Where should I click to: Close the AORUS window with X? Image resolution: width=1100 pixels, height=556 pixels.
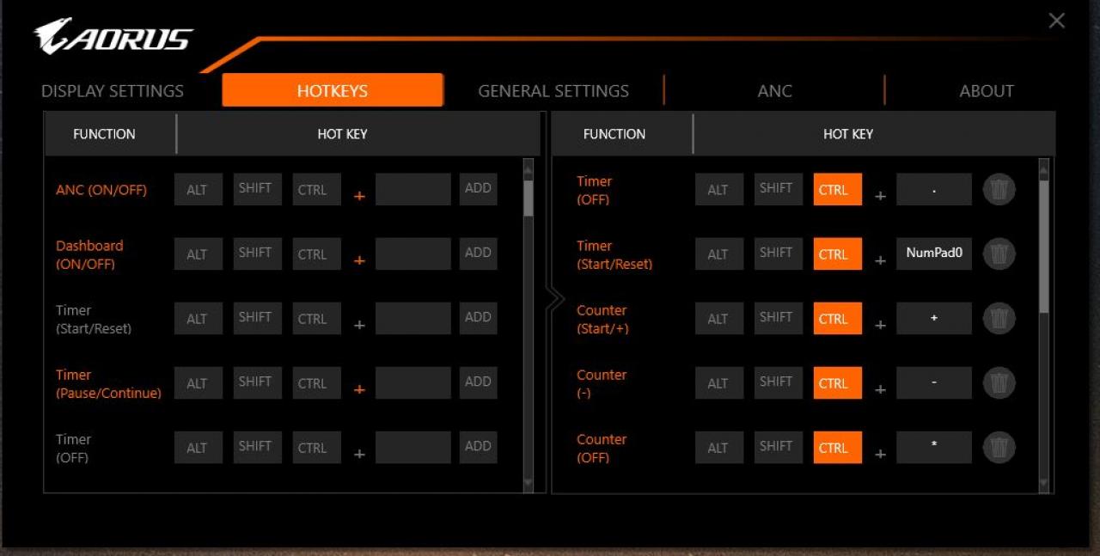(x=1057, y=21)
